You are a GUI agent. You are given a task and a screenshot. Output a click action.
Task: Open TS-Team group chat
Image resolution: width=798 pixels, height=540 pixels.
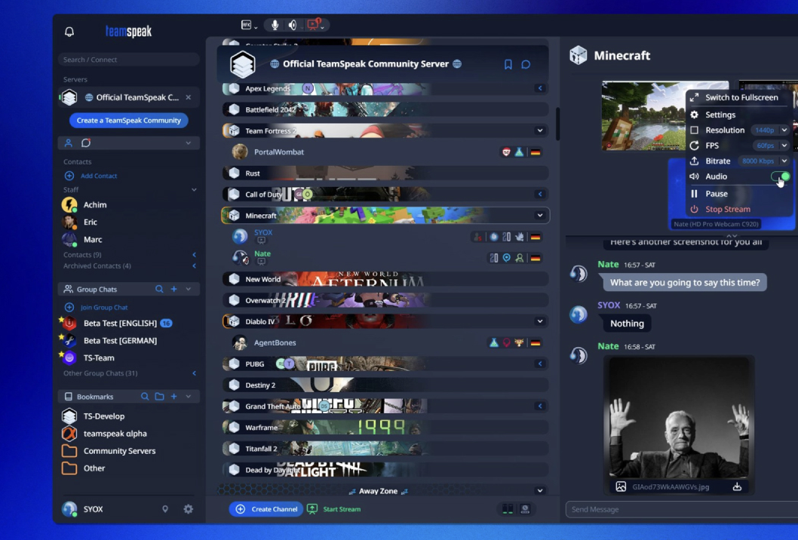point(99,357)
